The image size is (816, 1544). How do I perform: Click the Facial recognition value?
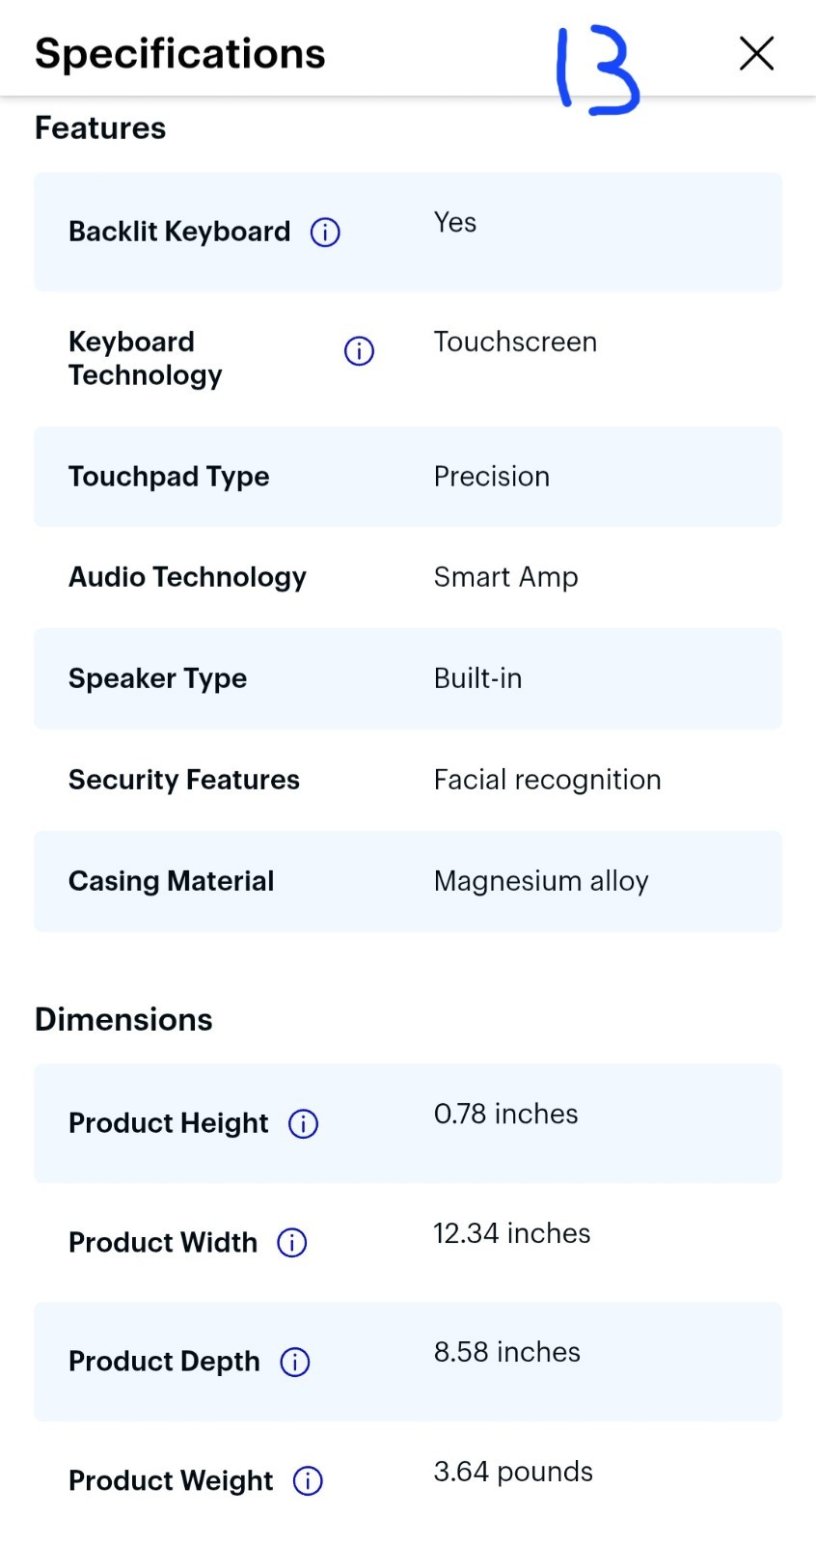[x=547, y=780]
